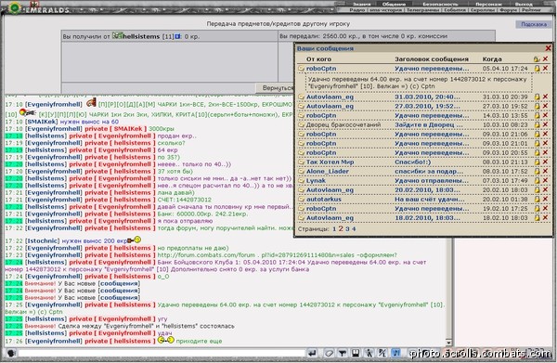Open the Форум submenu item

pos(509,10)
